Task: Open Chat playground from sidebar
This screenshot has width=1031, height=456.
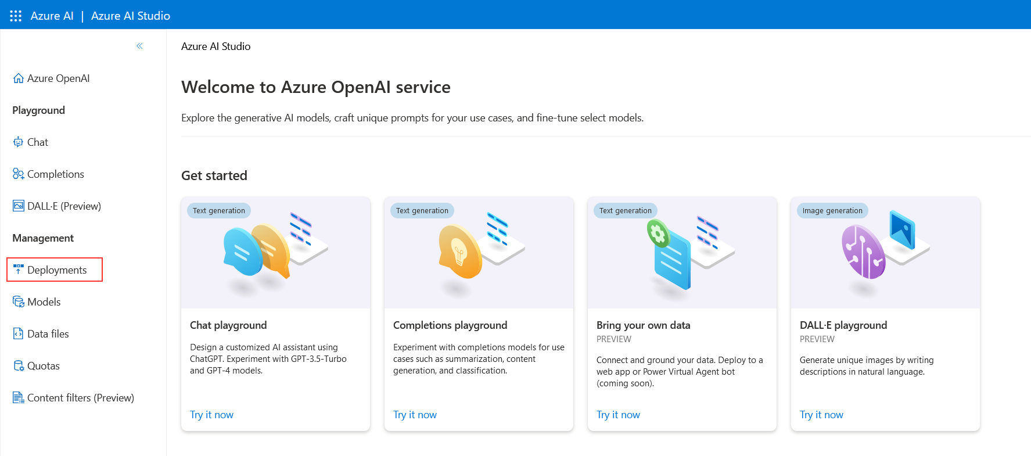Action: coord(37,142)
